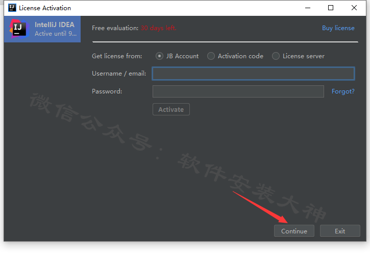Viewport: 370px width, 262px height.
Task: Focus the Username / email field
Action: tap(254, 74)
